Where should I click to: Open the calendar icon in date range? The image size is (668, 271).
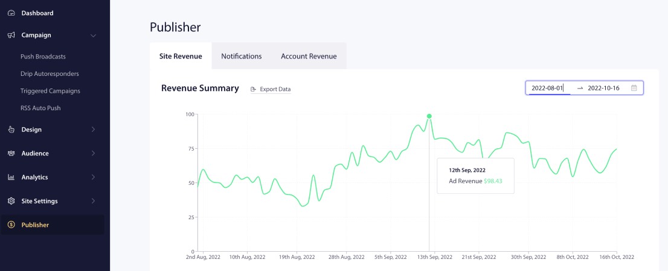click(x=634, y=88)
